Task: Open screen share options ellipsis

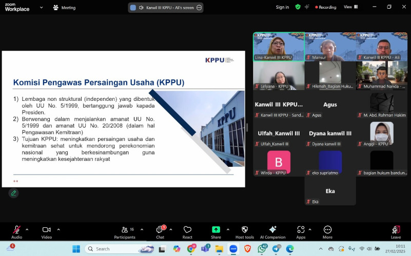Action: (x=199, y=8)
